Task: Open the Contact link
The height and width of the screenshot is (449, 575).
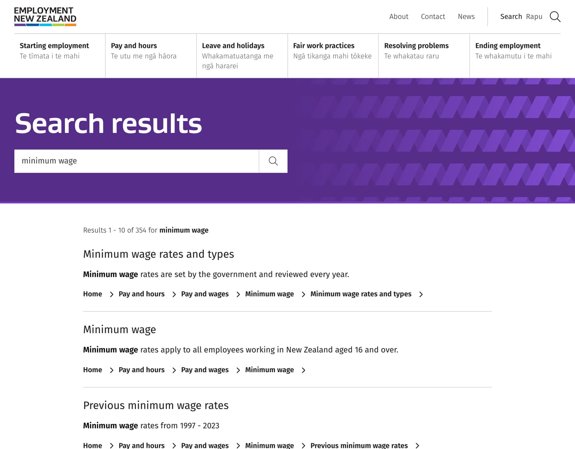Action: (433, 16)
